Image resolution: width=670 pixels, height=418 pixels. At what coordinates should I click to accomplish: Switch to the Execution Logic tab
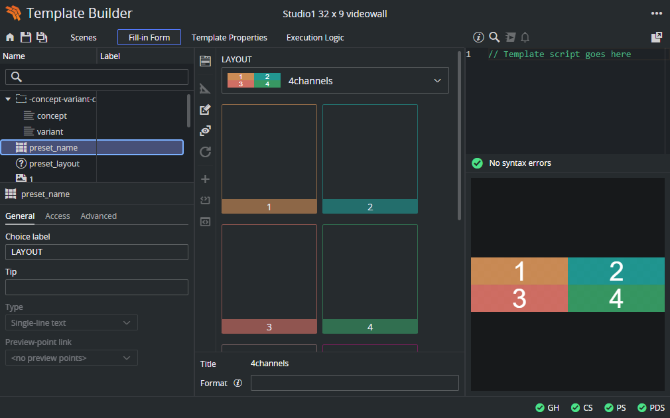(315, 38)
